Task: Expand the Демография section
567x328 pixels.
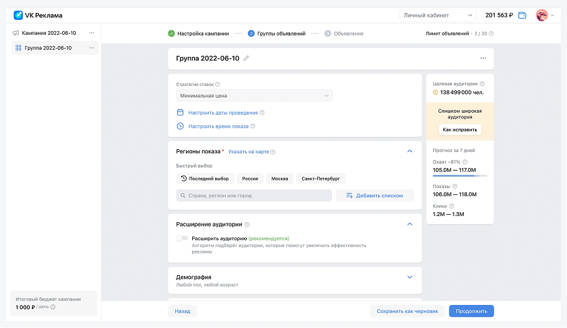Action: (409, 277)
